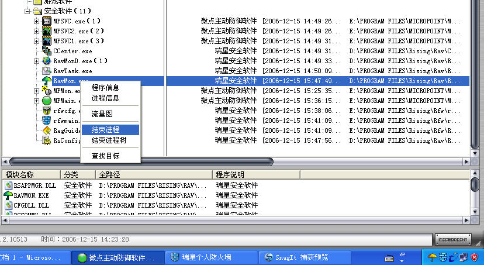Screen dimensions: 484x265
Task: Click the RAVMON.EXE umbrella module icon
Action: click(8, 195)
